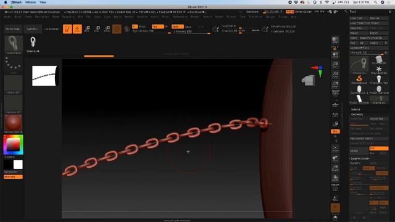Open the Apple menu

(6, 2)
